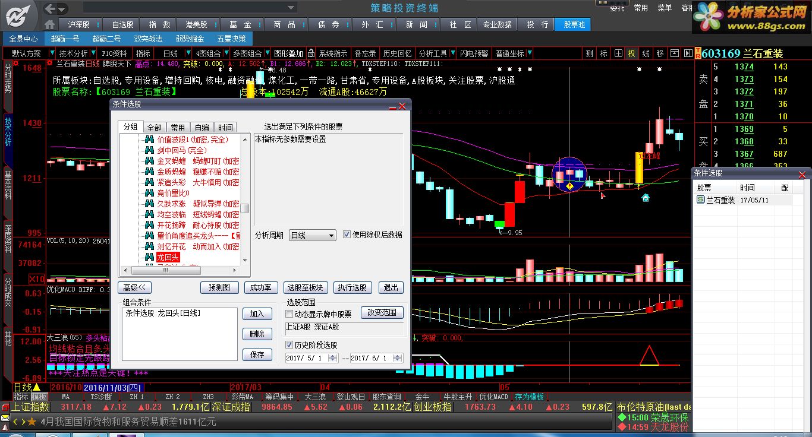The image size is (812, 437).
Task: Click the side panel toggle arrow icon
Action: (688, 53)
